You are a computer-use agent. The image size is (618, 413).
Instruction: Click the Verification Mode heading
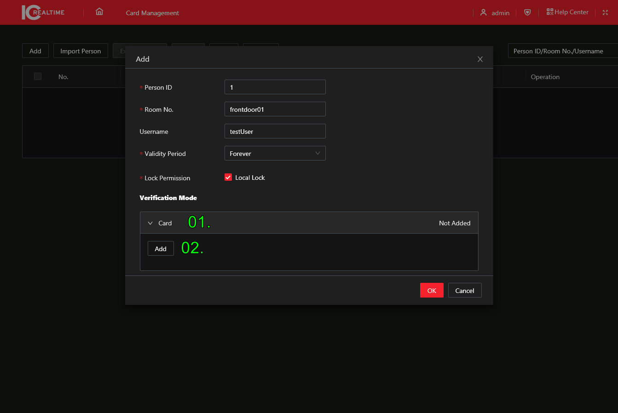[168, 198]
